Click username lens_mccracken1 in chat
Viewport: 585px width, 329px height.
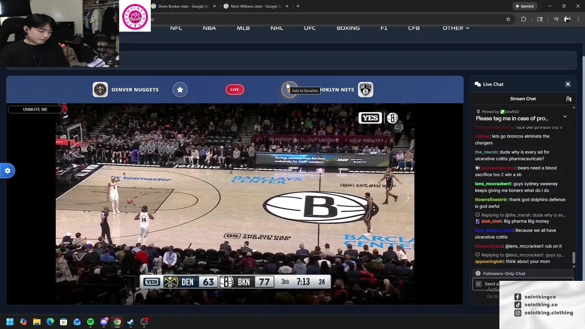pos(493,184)
